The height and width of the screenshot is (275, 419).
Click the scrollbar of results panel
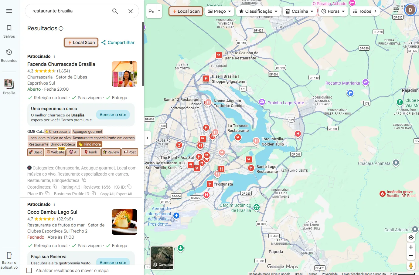point(143,54)
